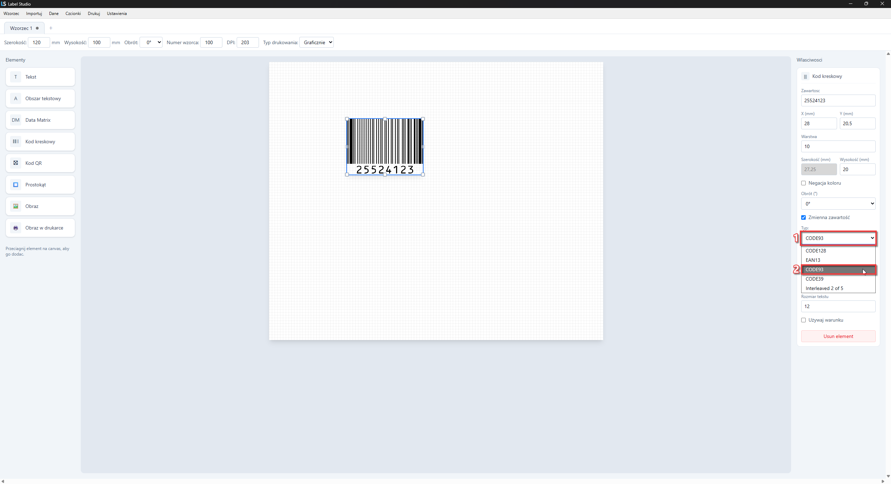Viewport: 891px width, 484px height.
Task: Open the Obrót (°) dropdown in properties
Action: tap(838, 204)
